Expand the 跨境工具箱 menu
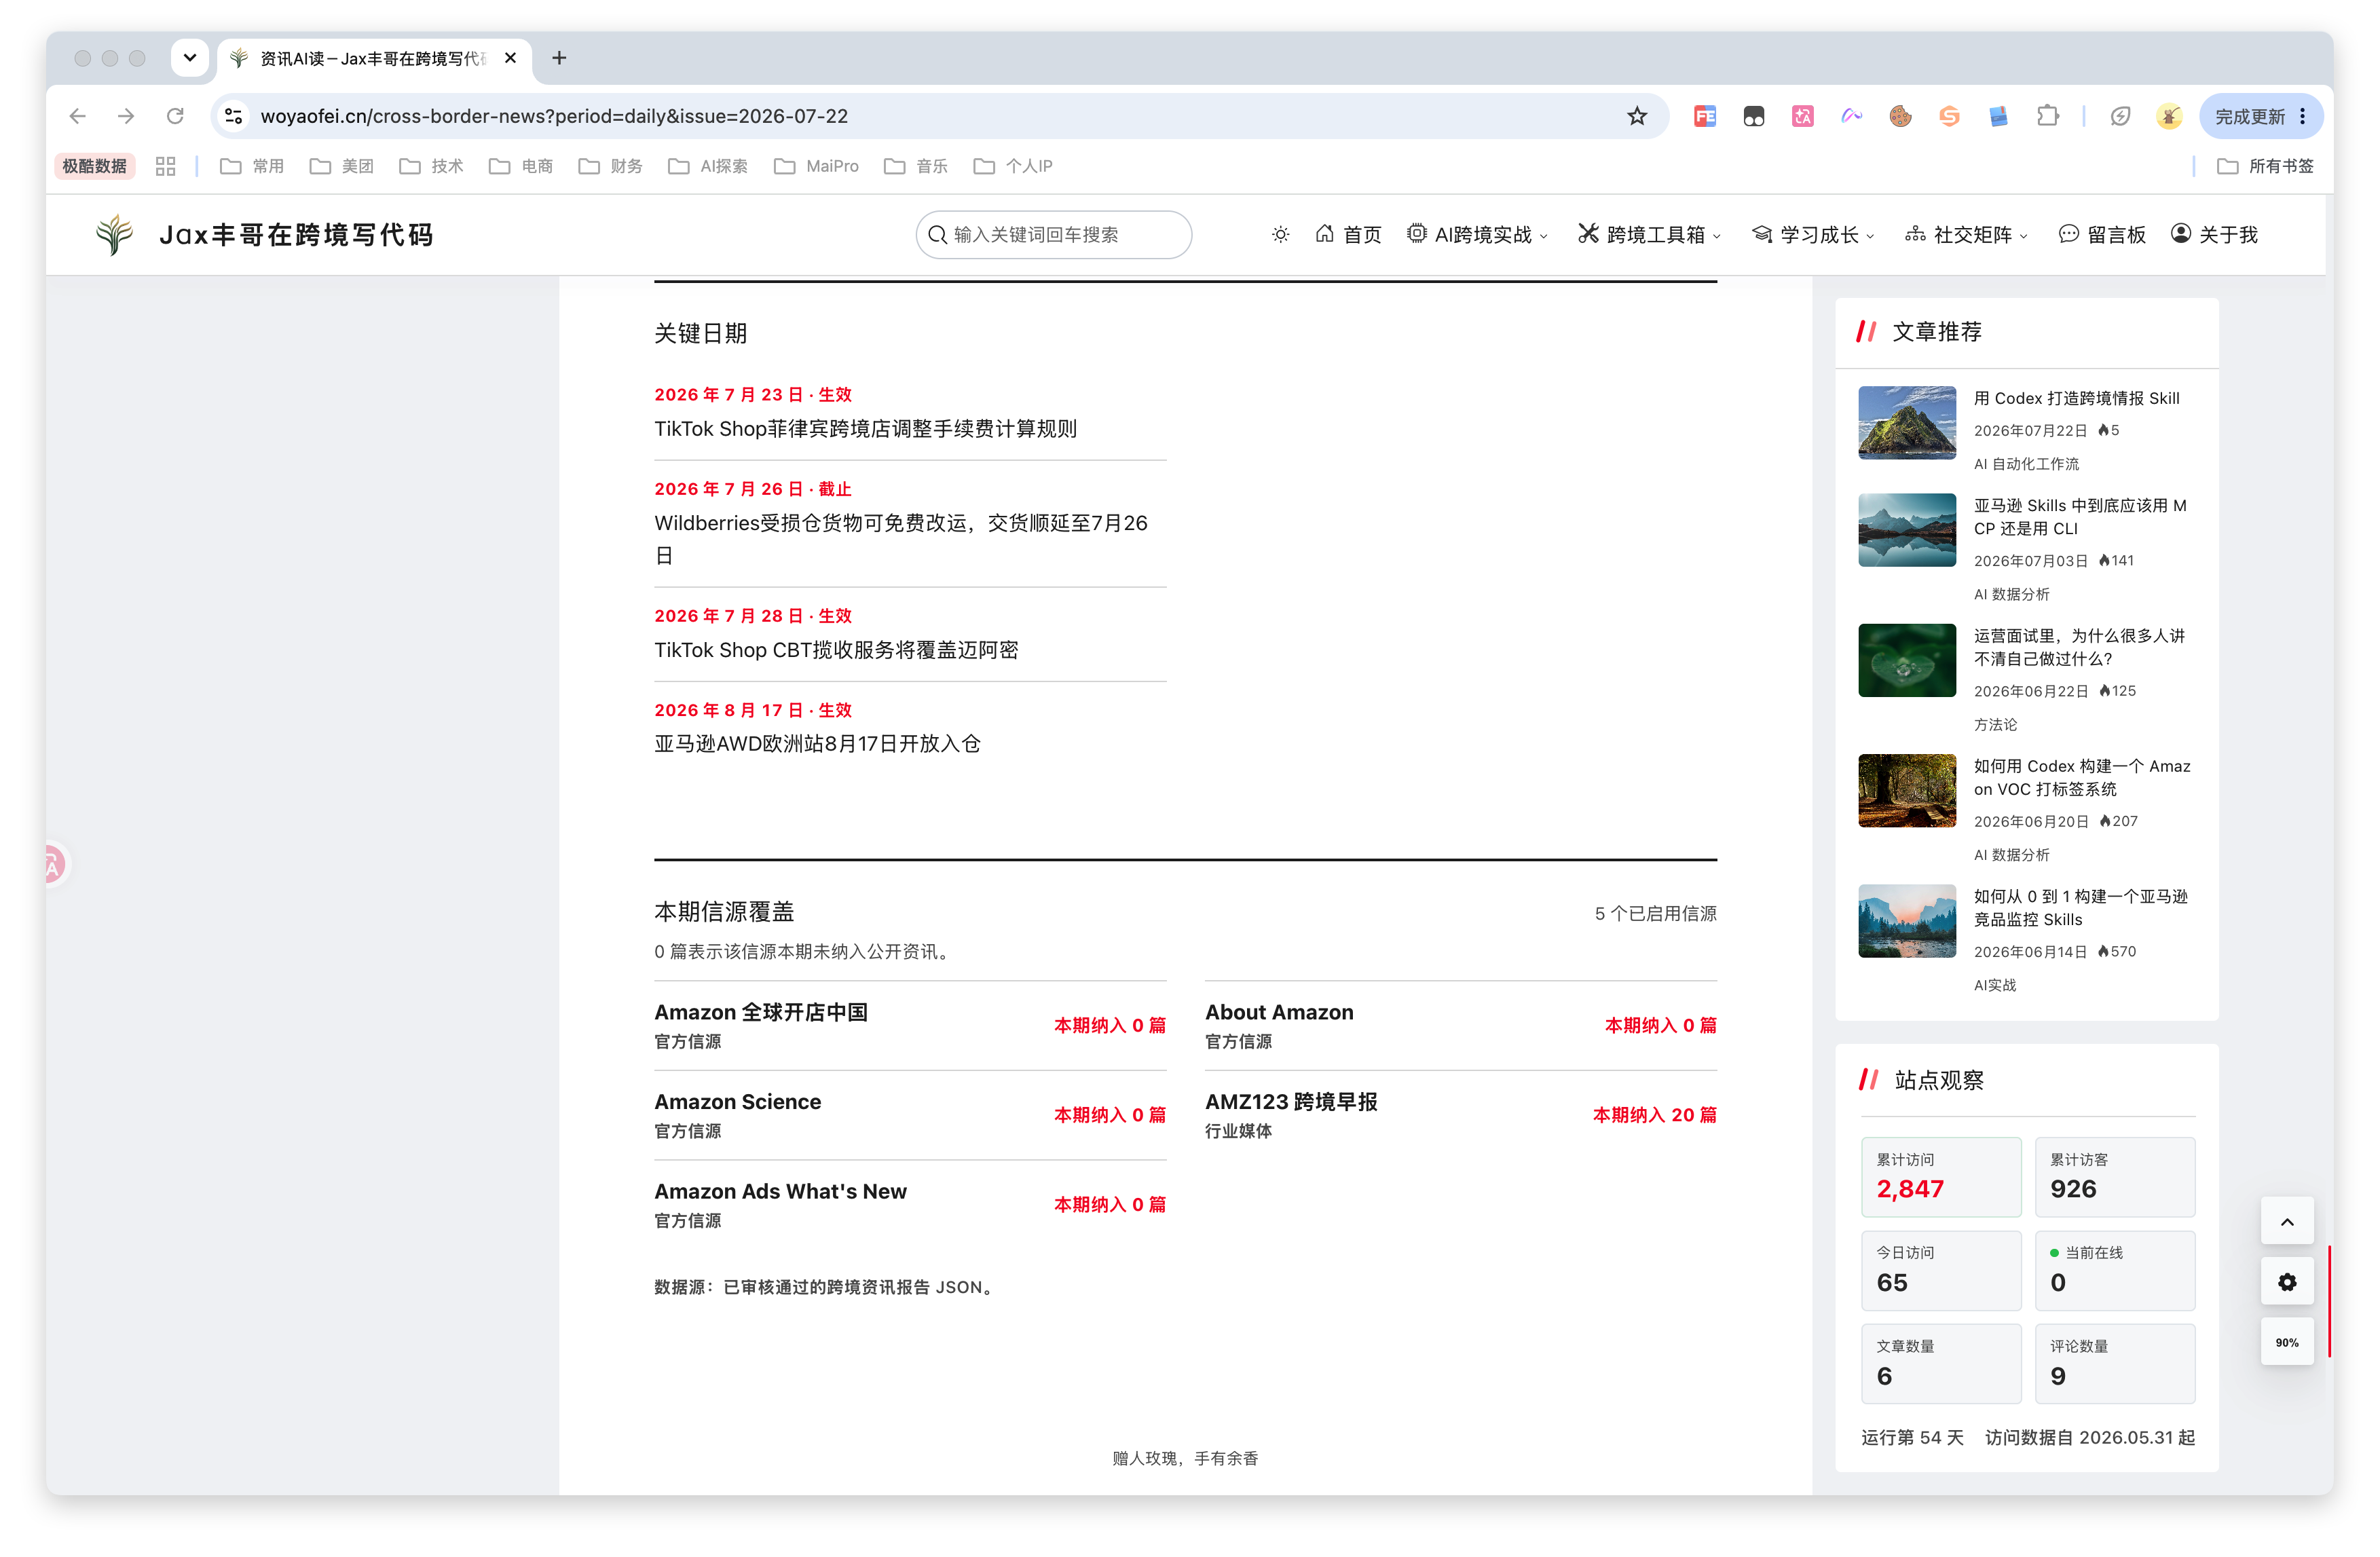Image resolution: width=2380 pixels, height=1557 pixels. click(x=1649, y=235)
